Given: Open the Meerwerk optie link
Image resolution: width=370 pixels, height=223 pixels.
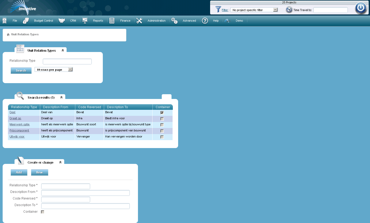Looking at the screenshot, I should point(20,125).
